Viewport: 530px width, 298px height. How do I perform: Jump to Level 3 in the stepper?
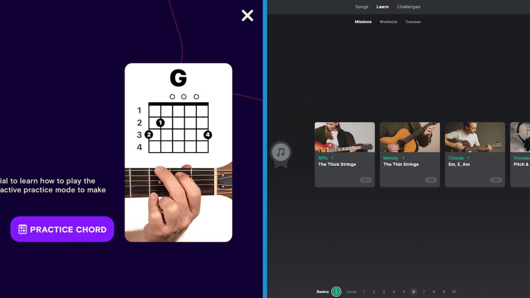click(x=383, y=291)
